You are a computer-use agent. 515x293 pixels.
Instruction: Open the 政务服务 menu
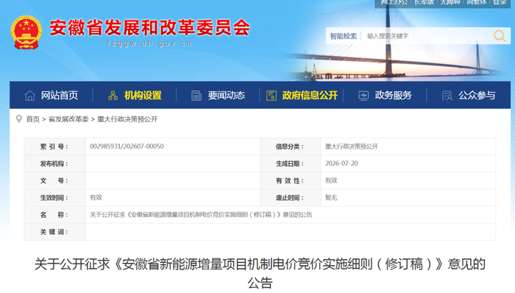click(393, 95)
